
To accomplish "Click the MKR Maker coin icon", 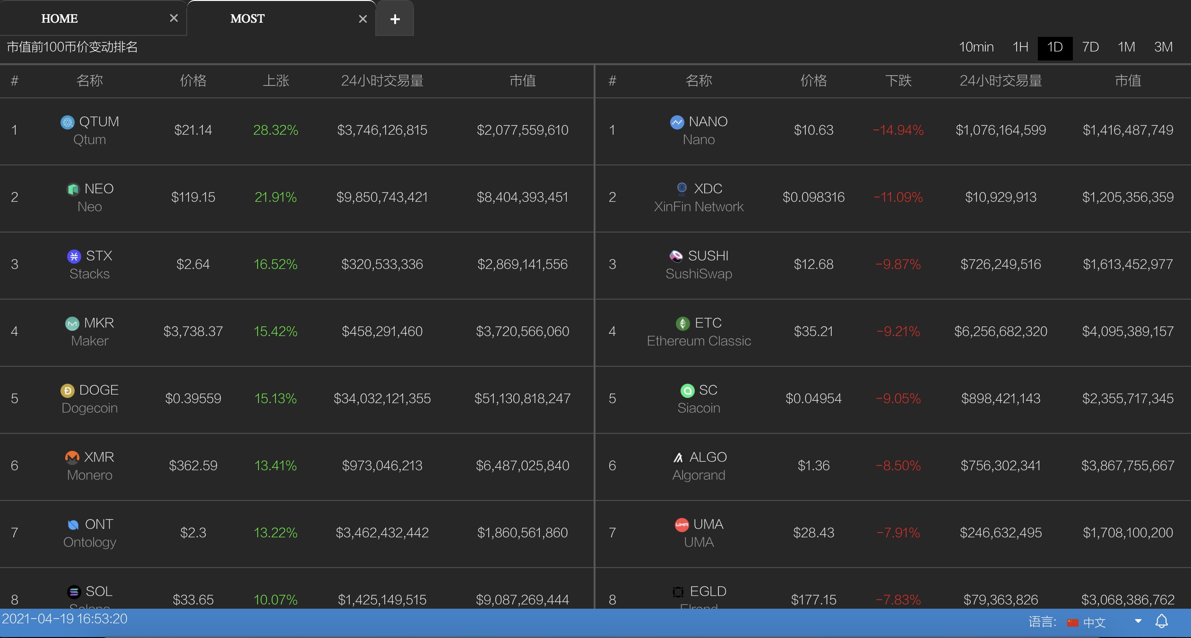I will point(72,324).
